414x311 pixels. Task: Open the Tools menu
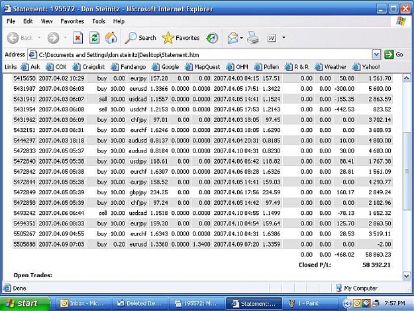(99, 21)
